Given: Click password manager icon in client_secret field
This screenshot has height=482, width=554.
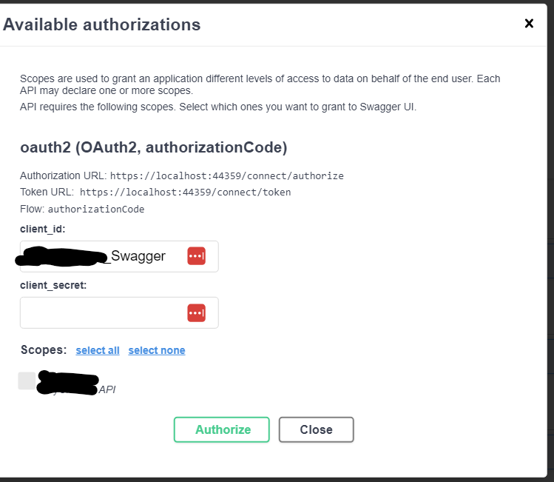Looking at the screenshot, I should [x=196, y=312].
